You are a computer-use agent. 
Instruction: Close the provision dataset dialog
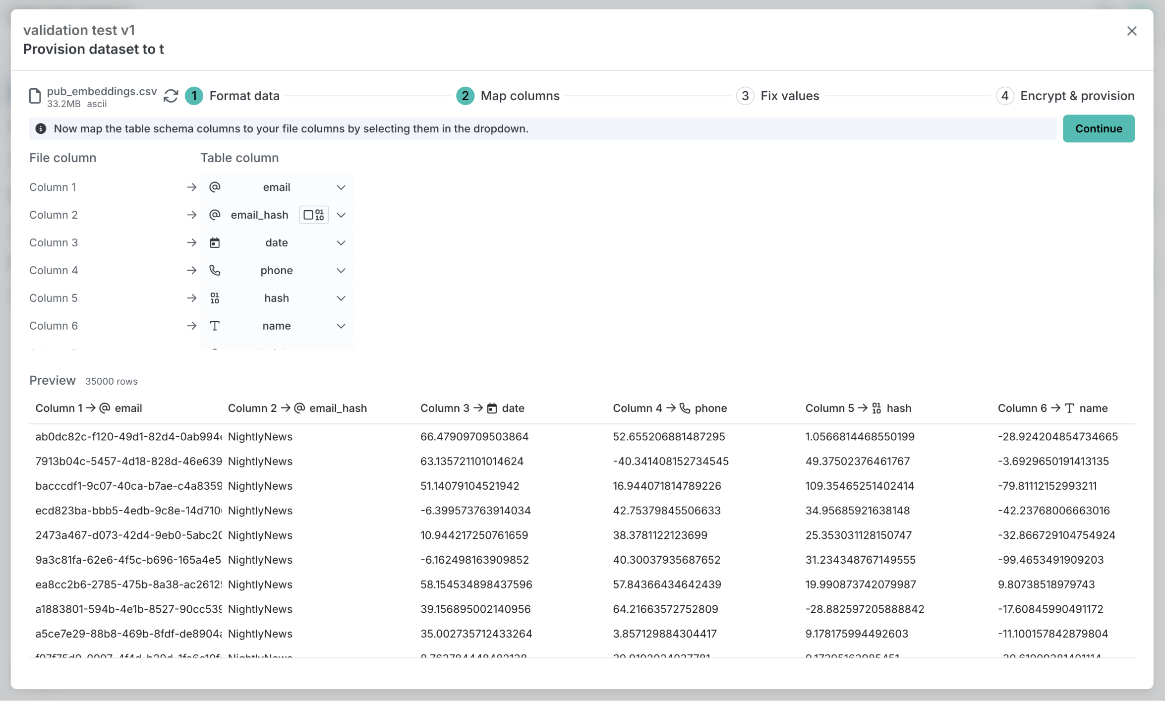[x=1131, y=31]
